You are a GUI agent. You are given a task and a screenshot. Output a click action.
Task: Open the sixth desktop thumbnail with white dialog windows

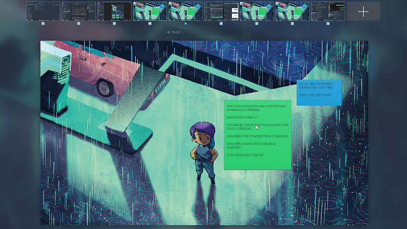pyautogui.click(x=221, y=11)
